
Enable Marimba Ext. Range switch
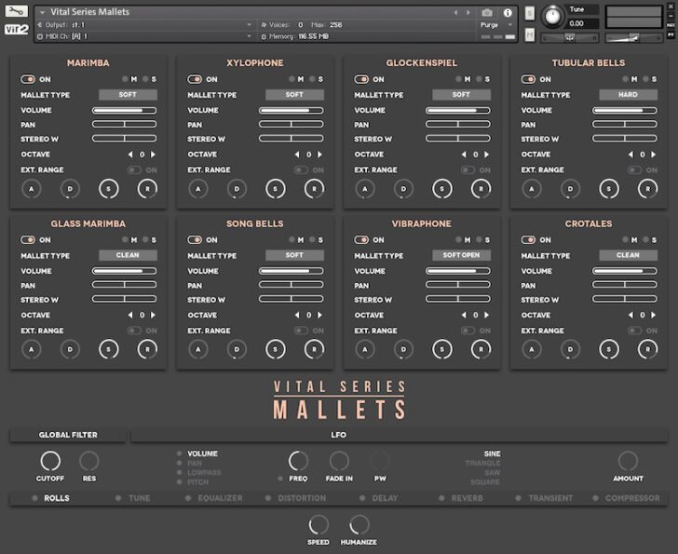coord(134,169)
